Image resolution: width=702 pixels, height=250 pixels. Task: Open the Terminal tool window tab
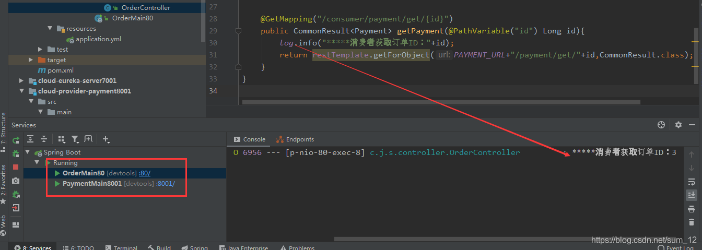coord(121,248)
